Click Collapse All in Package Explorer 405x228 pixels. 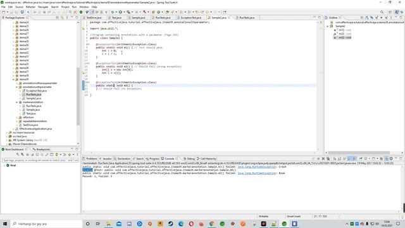click(x=58, y=18)
